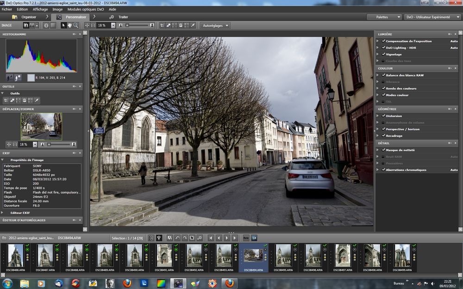Open the DxO - Utilisateur Expérimenté workspace dropdown

pos(432,17)
